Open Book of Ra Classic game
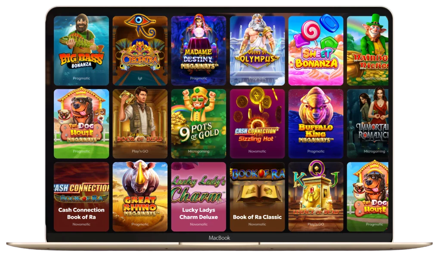 [258, 197]
